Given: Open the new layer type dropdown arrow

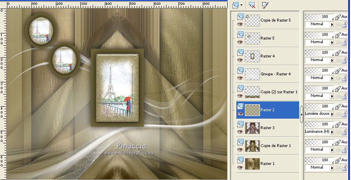Looking at the screenshot, I should pyautogui.click(x=241, y=5).
